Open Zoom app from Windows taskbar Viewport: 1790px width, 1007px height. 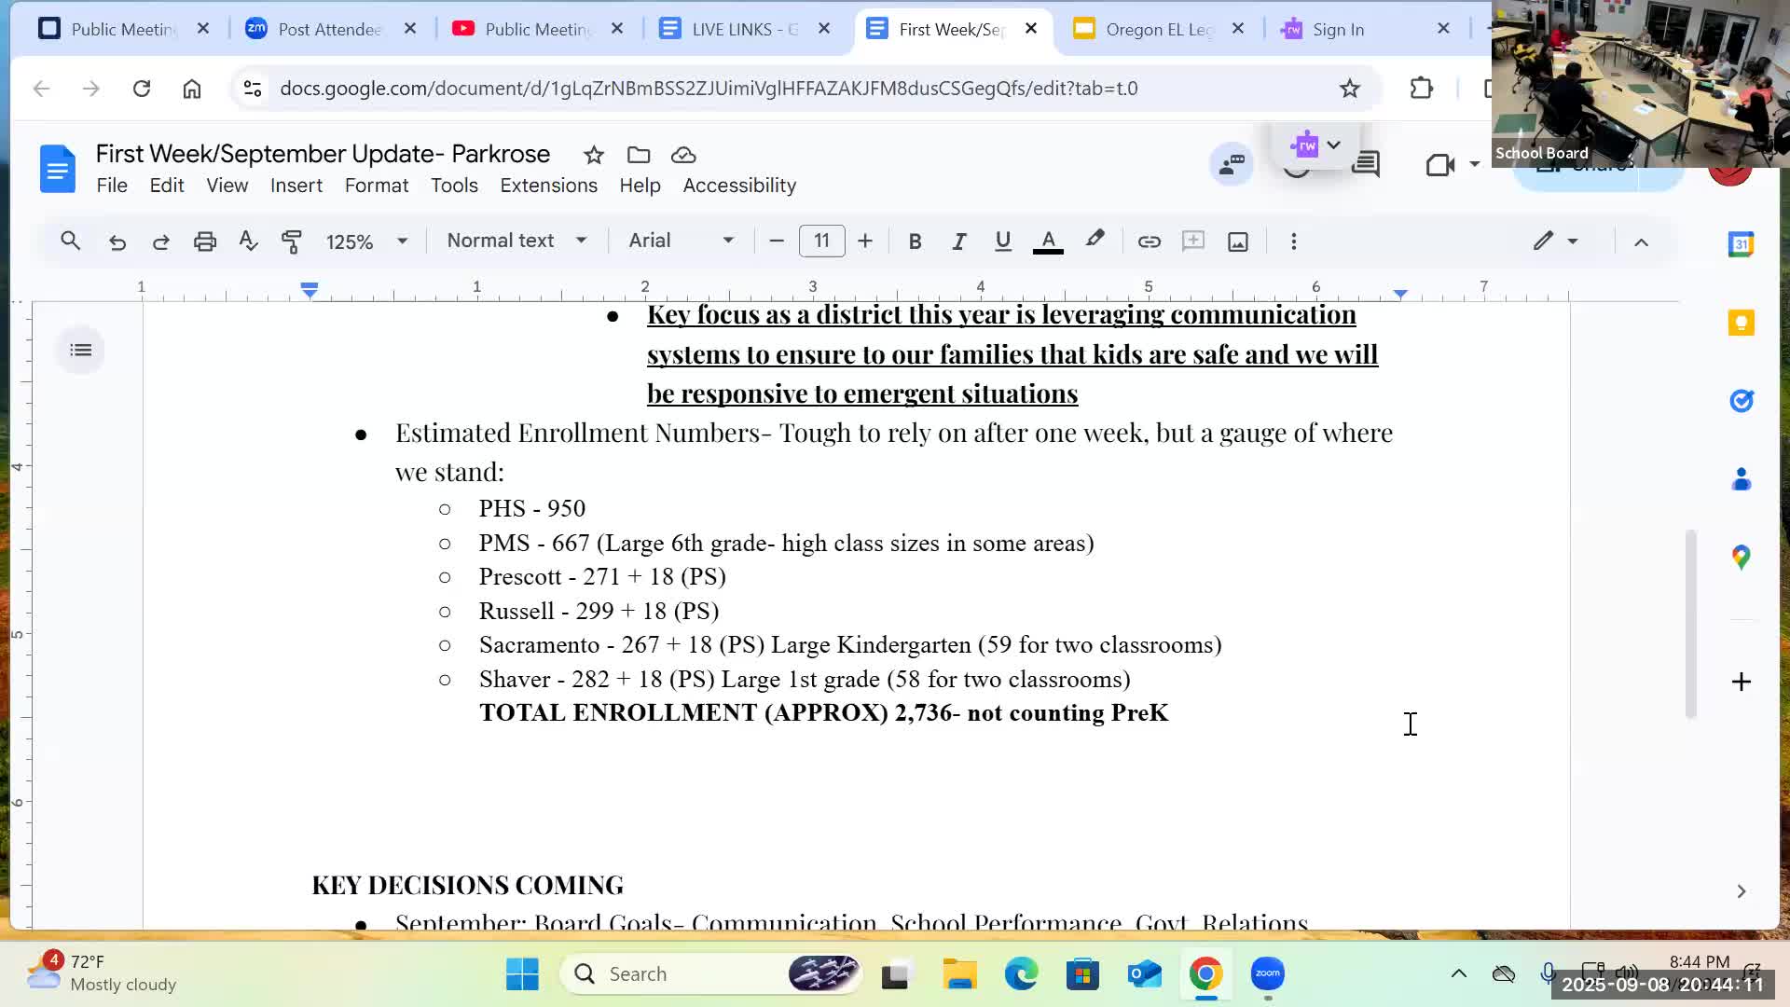[x=1267, y=974]
